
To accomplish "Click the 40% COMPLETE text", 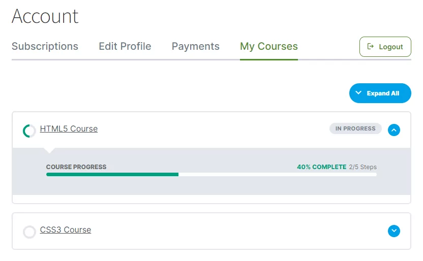I will [321, 167].
